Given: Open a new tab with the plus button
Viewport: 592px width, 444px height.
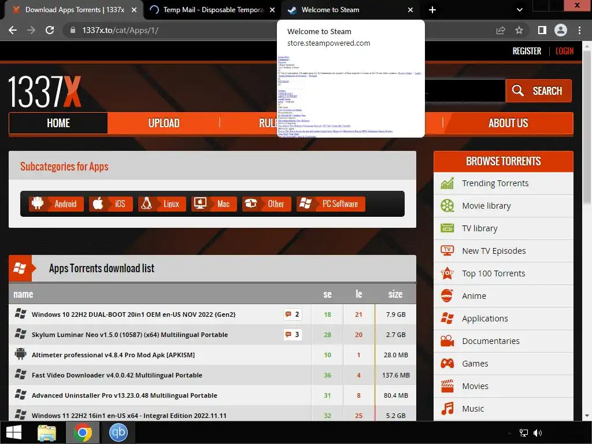Looking at the screenshot, I should (x=432, y=10).
